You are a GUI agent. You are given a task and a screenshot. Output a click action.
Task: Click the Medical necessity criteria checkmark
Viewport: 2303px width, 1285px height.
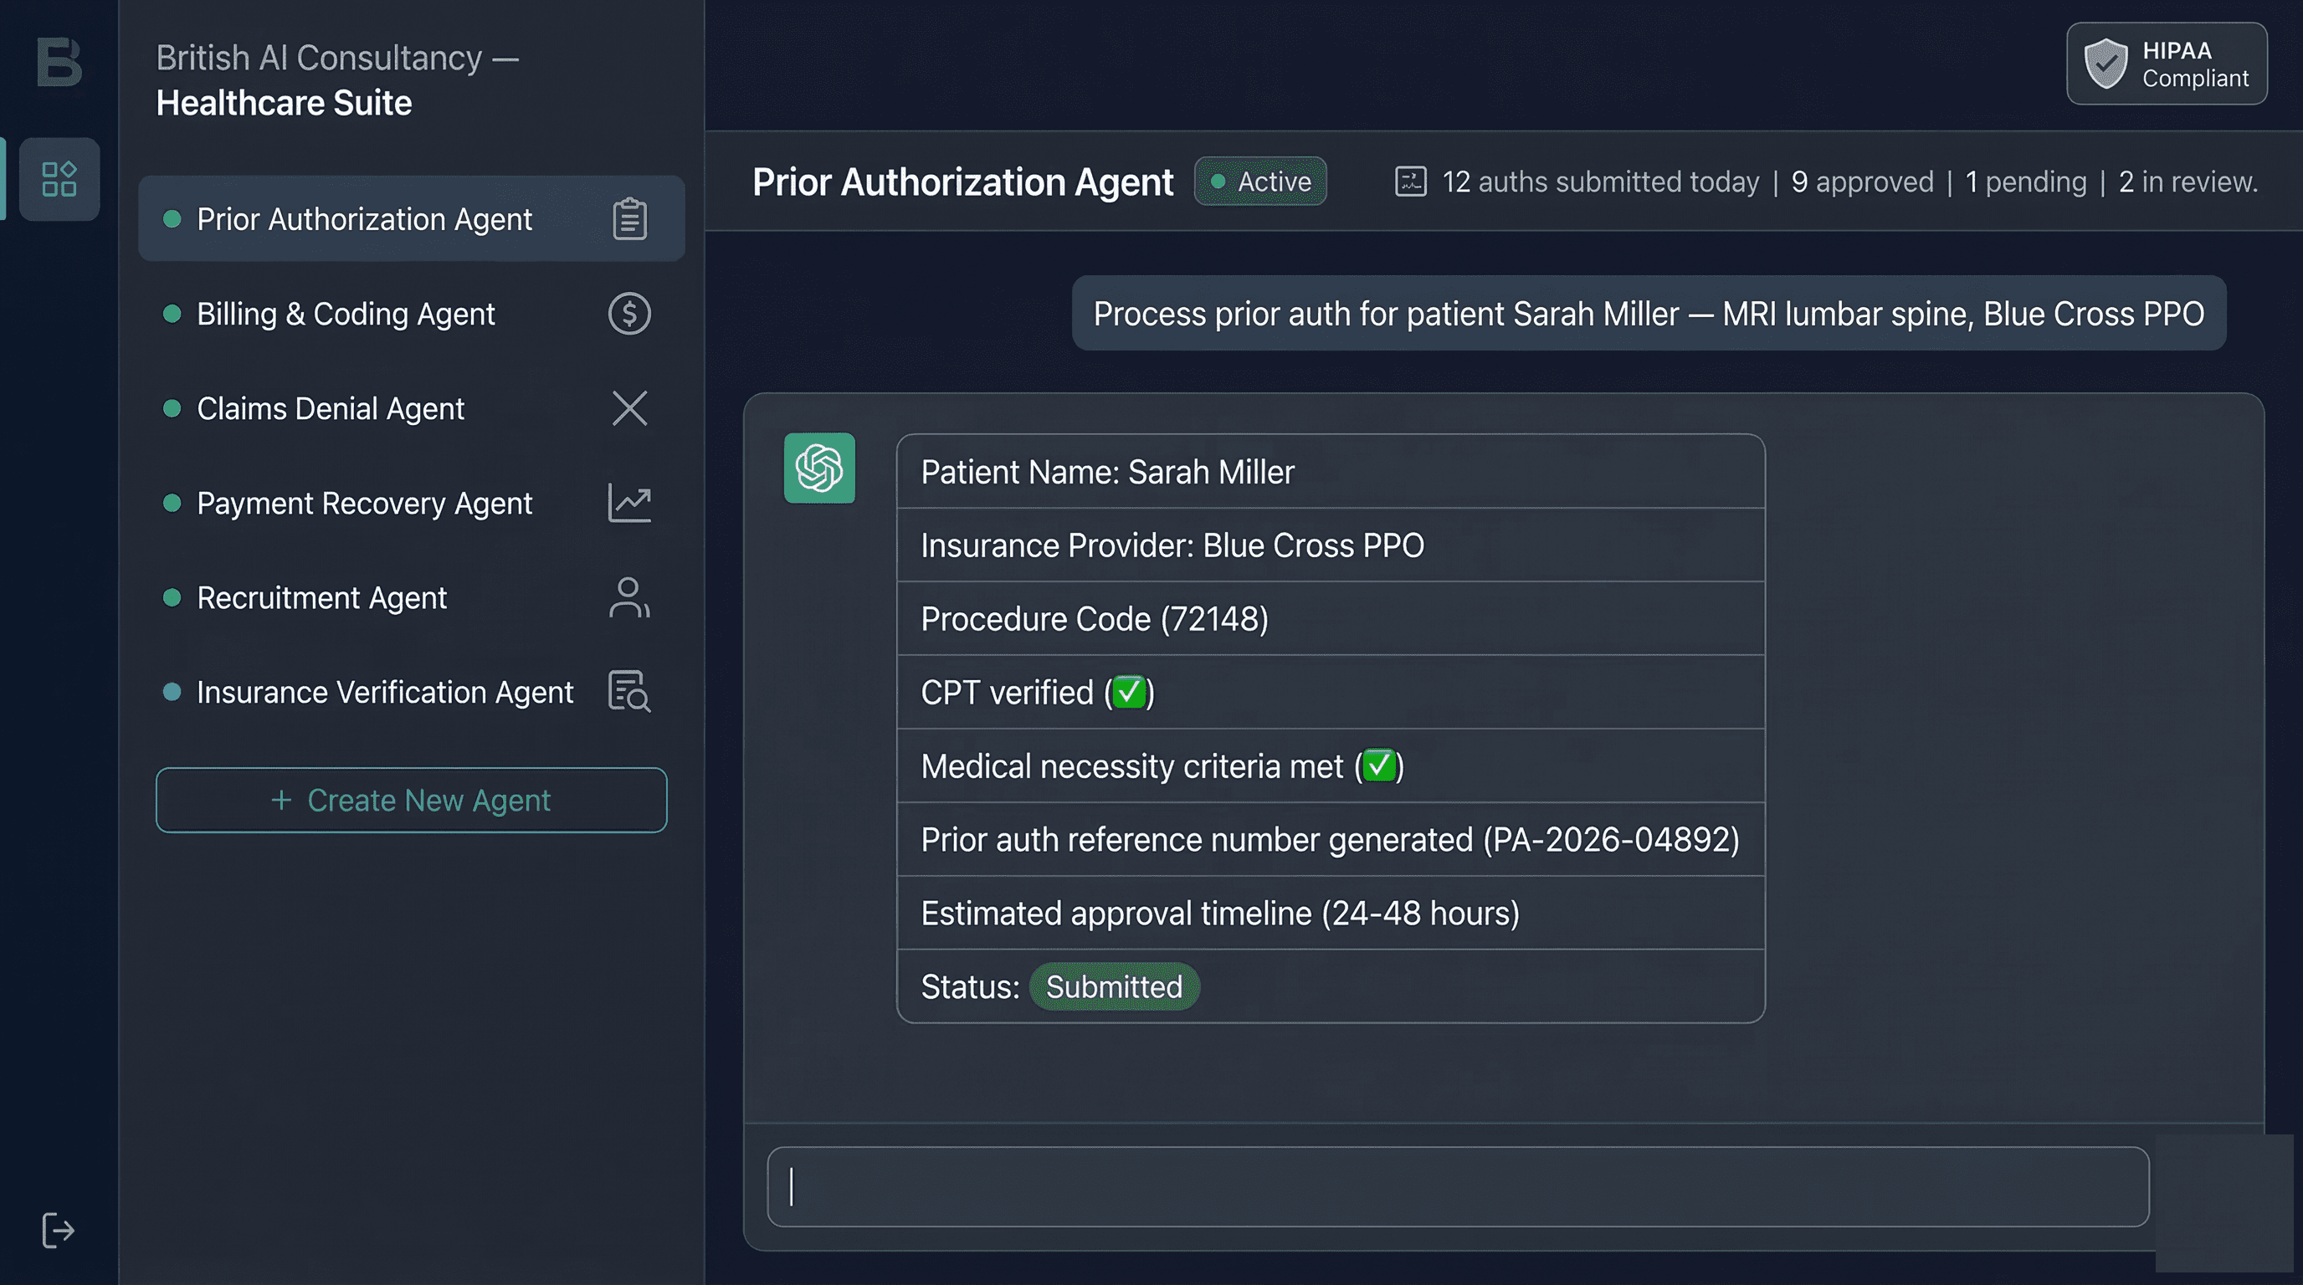tap(1380, 765)
